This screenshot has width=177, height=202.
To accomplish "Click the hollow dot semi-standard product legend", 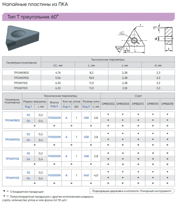I will (x=48, y=198).
